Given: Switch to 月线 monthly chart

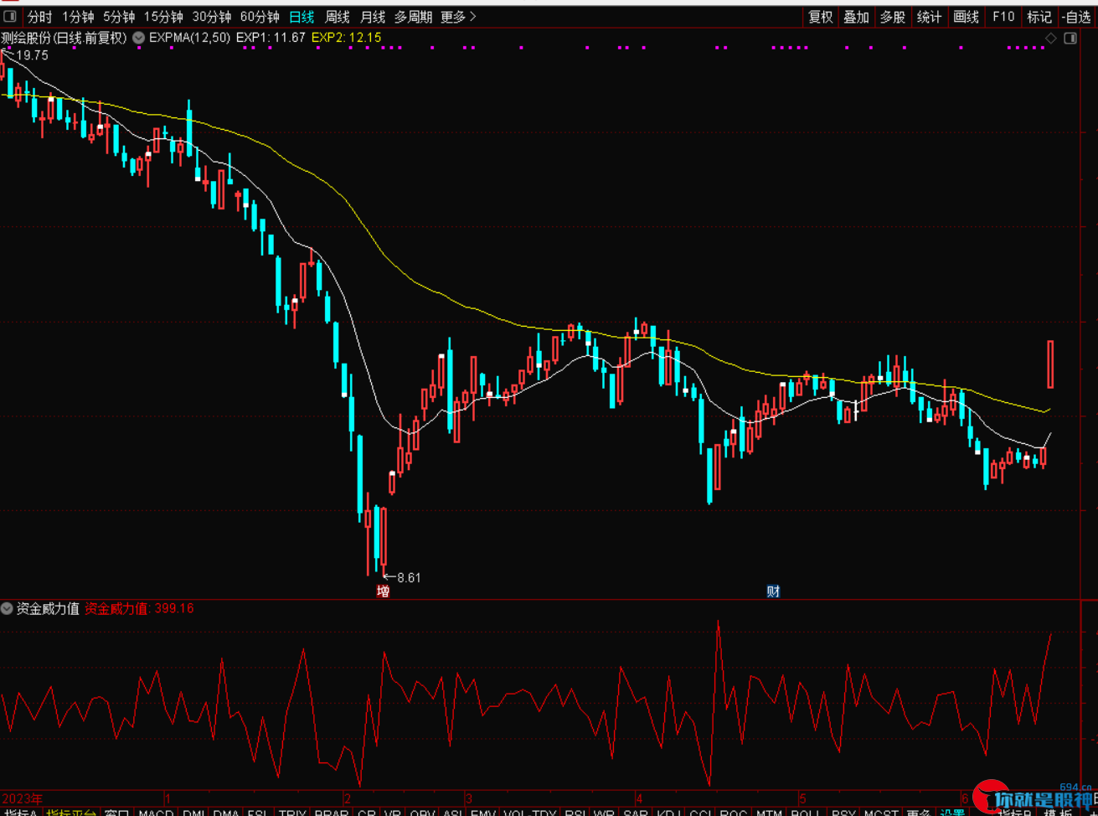Looking at the screenshot, I should (x=373, y=17).
